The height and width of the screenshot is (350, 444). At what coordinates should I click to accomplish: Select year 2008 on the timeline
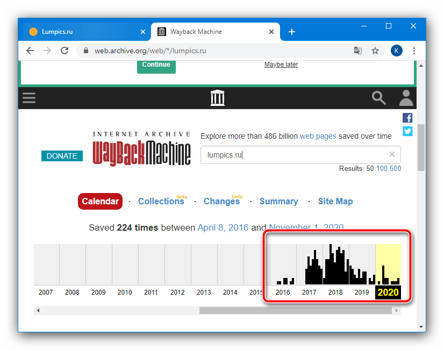[72, 292]
